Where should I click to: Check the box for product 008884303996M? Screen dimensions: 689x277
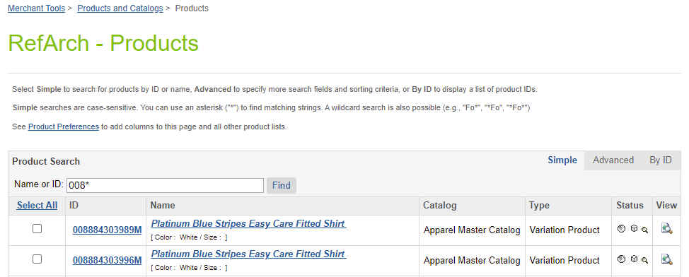[37, 259]
